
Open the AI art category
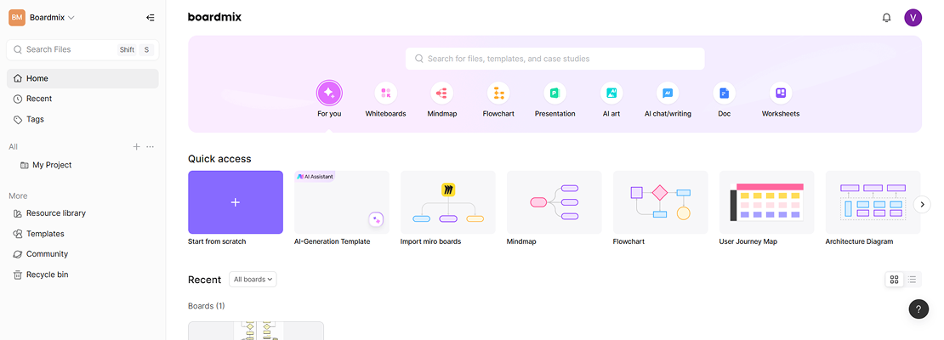[611, 93]
